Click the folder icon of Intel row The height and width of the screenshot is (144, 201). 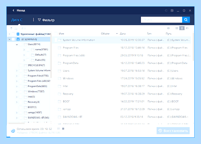[59, 86]
